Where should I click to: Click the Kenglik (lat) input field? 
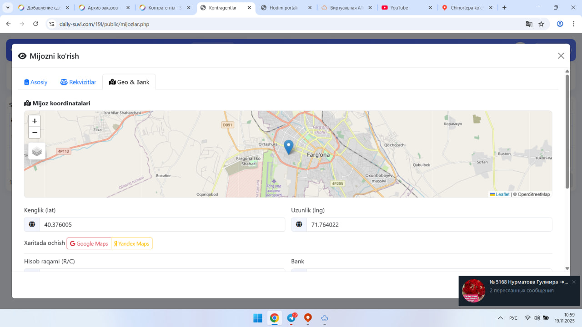(162, 224)
